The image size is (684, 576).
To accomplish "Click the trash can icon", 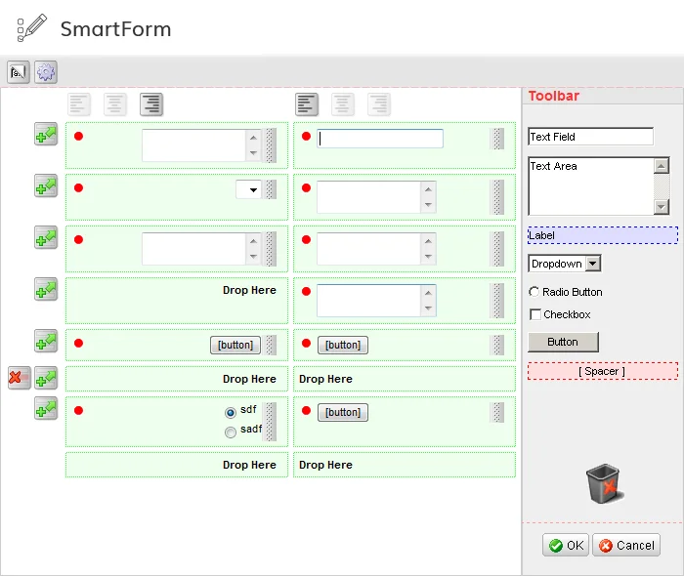I will pos(603,484).
